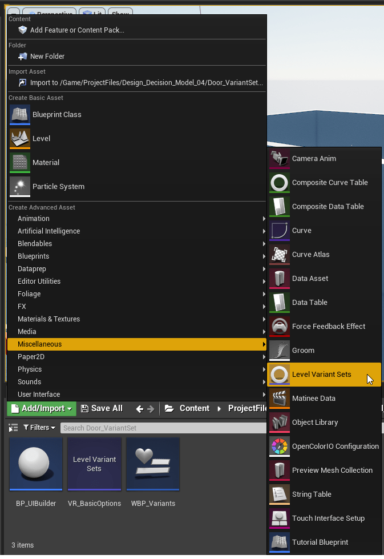Select Level Variant Sets menu entry
Screen dimensions: 384x559
point(322,375)
